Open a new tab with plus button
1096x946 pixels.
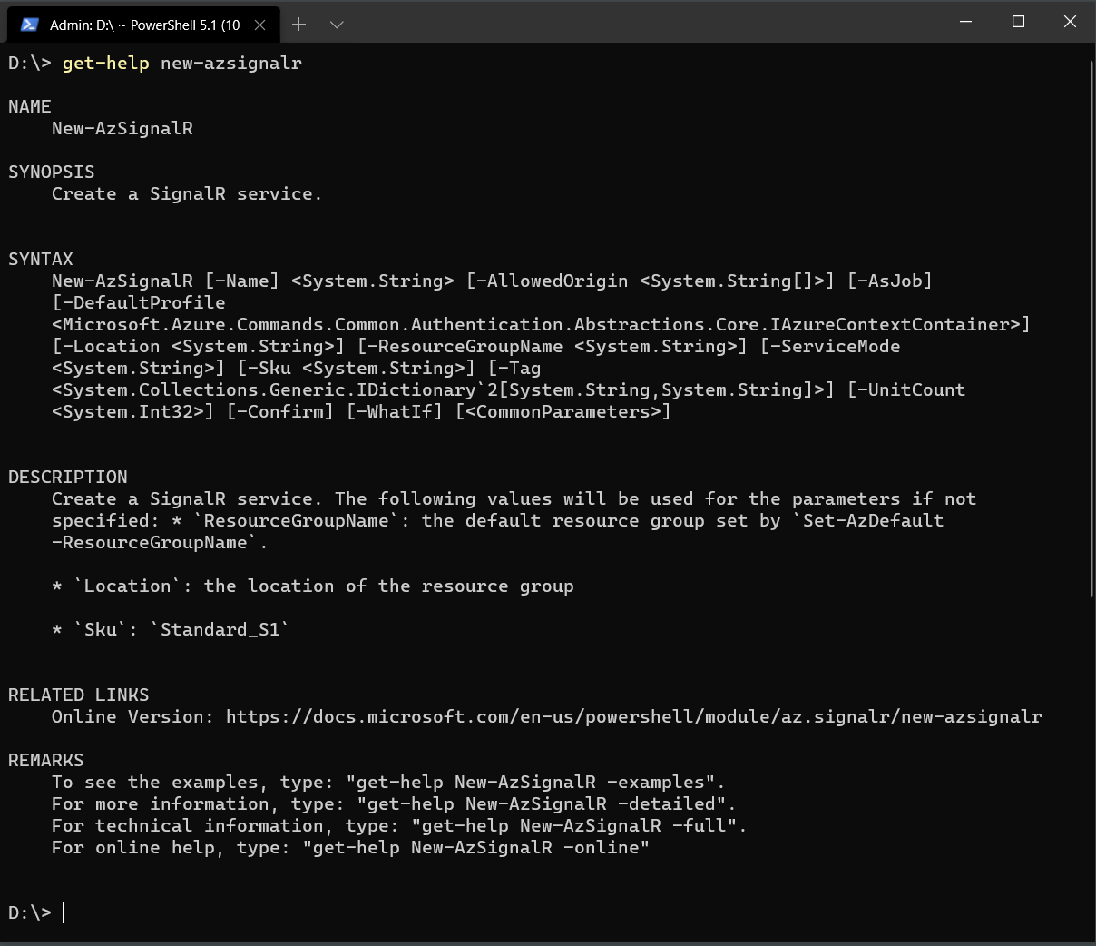[298, 25]
